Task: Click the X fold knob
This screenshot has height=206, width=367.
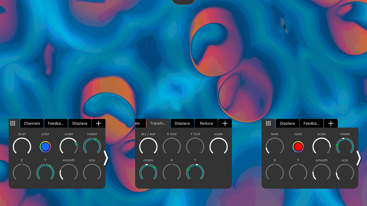Action: (x=172, y=146)
